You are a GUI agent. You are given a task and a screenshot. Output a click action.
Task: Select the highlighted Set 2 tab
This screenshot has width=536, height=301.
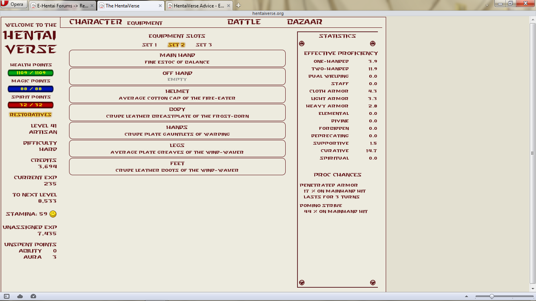pos(176,45)
